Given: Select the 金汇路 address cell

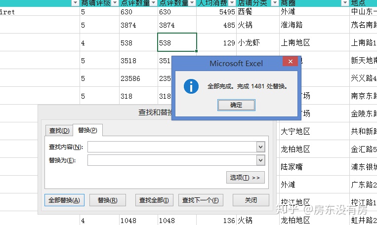Looking at the screenshot, I should pos(363,149).
